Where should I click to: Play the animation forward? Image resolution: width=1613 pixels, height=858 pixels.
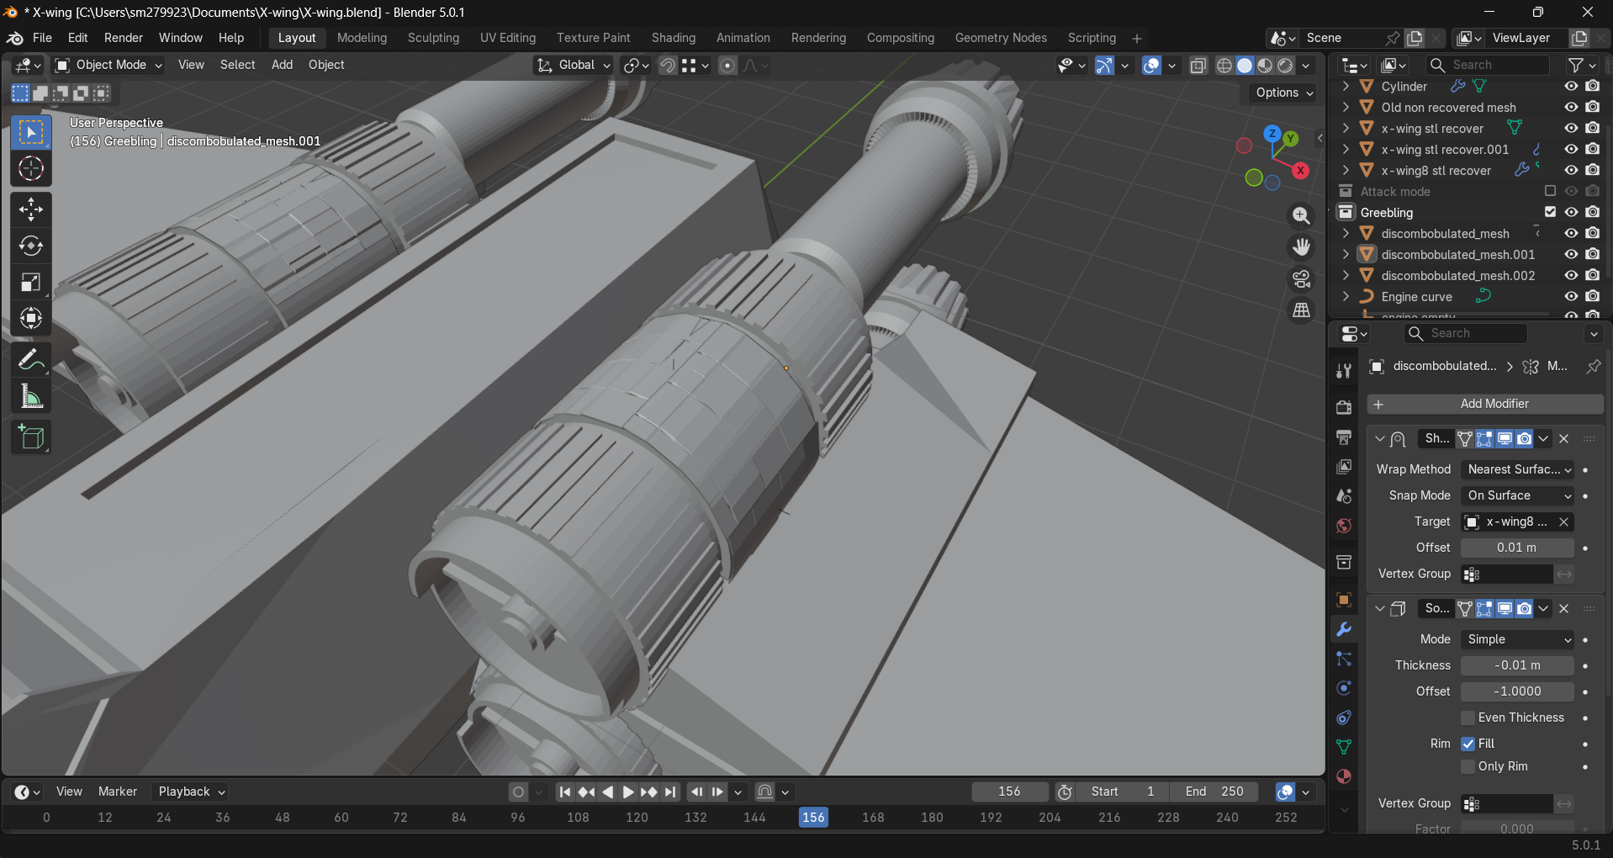(628, 792)
